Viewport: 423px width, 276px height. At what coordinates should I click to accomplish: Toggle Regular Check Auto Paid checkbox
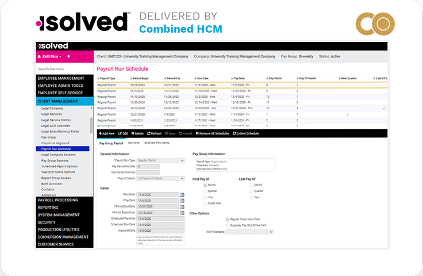pos(228,219)
